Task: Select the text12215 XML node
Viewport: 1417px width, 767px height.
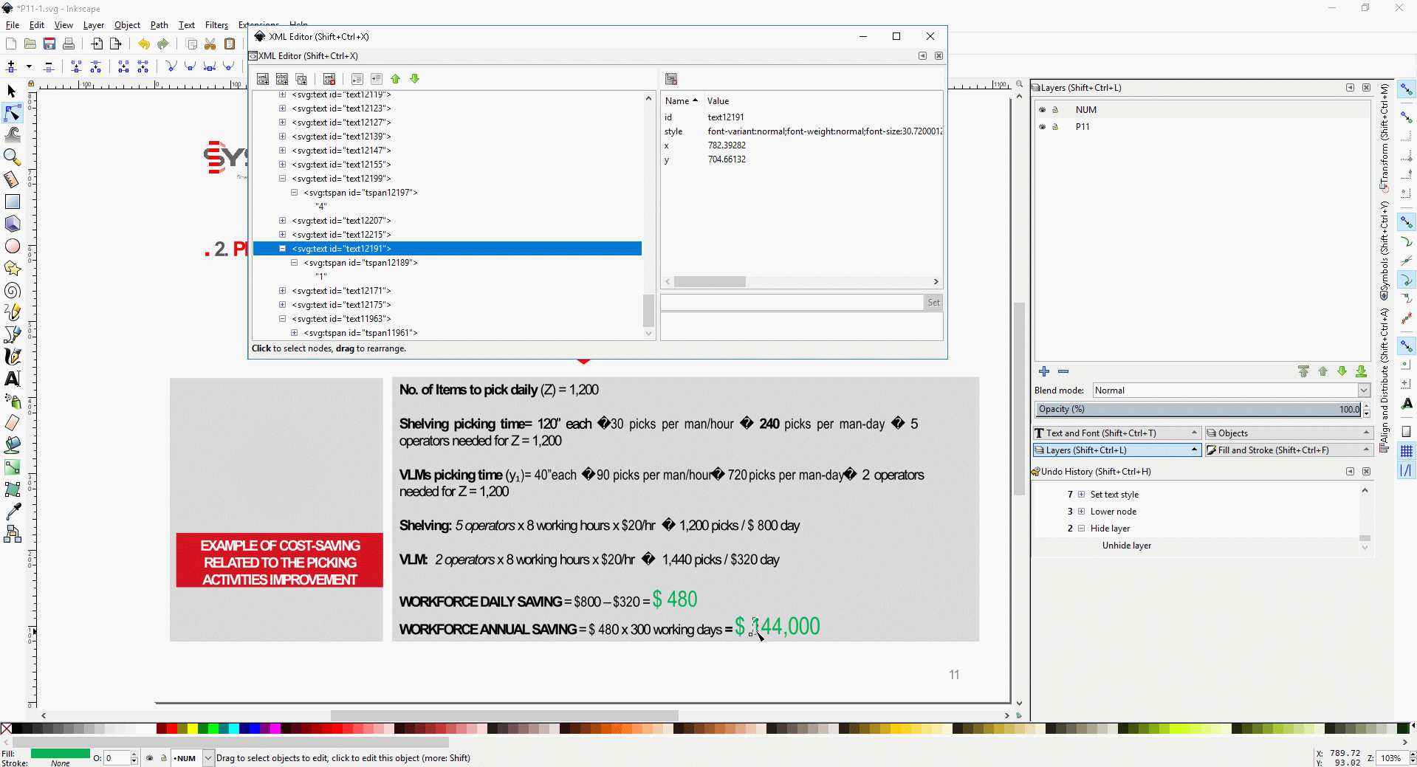Action: [x=341, y=235]
